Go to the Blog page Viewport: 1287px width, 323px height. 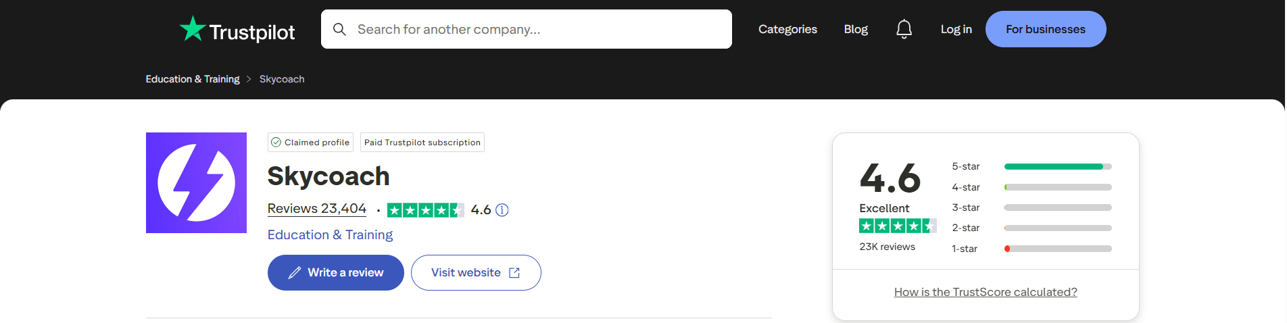tap(856, 29)
